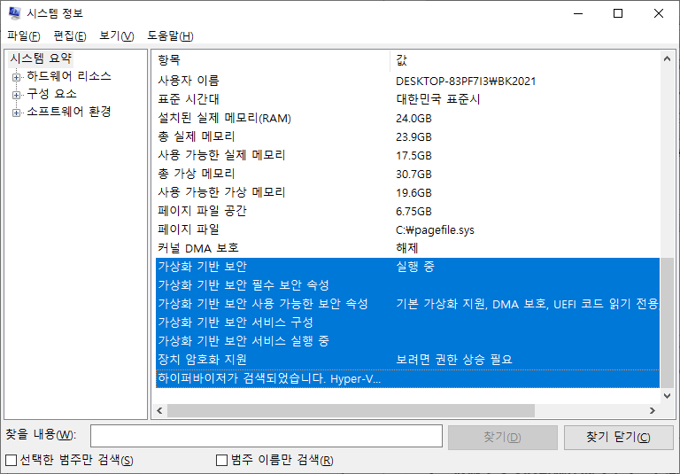The height and width of the screenshot is (474, 680).
Task: Click the horizontal scrollbar thumb
Action: (351, 410)
